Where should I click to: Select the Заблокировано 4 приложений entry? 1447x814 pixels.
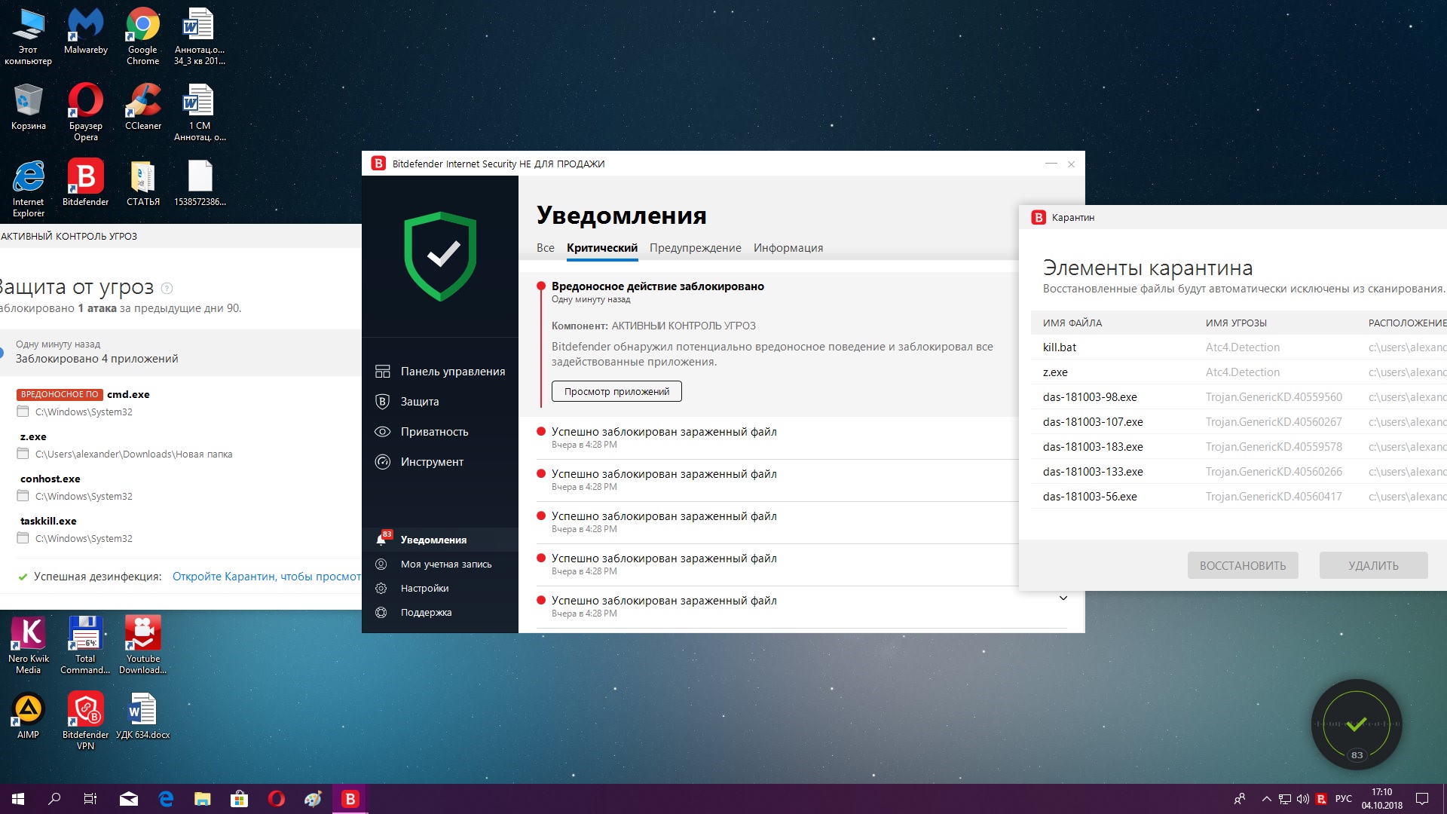click(181, 352)
